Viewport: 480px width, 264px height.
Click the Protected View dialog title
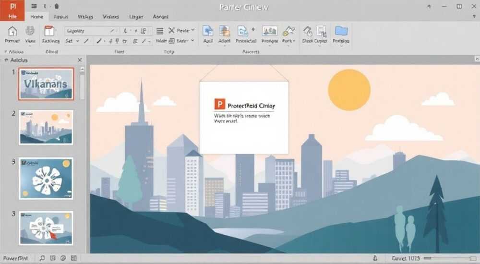pyautogui.click(x=252, y=106)
